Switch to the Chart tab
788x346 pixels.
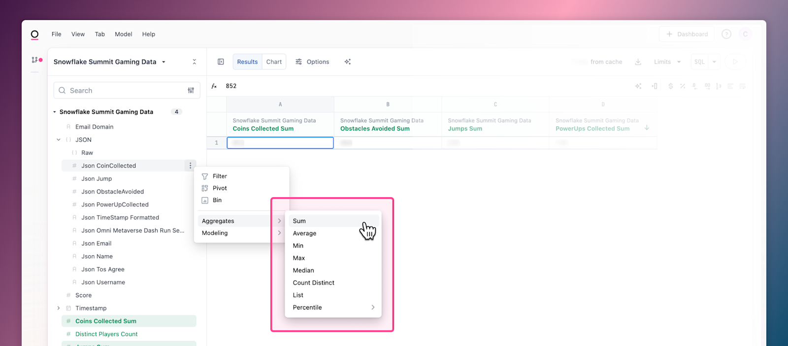(274, 62)
